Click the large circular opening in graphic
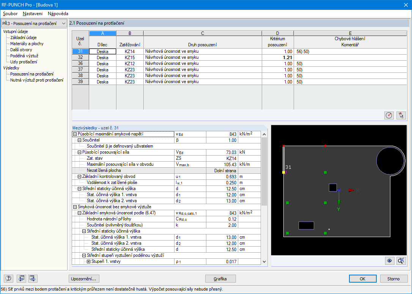This screenshot has height=294, width=412. [x=390, y=161]
